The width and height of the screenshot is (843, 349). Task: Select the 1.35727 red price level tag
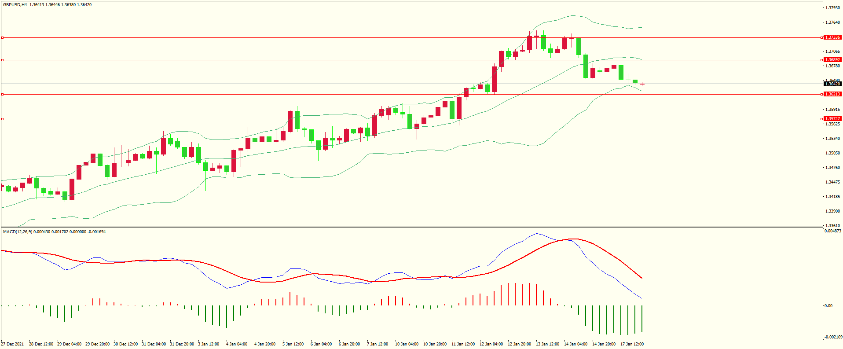(832, 119)
